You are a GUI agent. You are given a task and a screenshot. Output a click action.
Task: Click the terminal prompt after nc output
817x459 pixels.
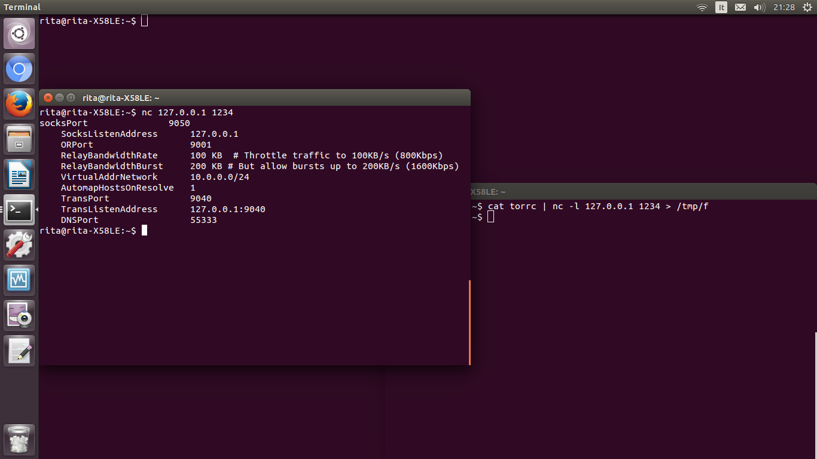pyautogui.click(x=144, y=230)
